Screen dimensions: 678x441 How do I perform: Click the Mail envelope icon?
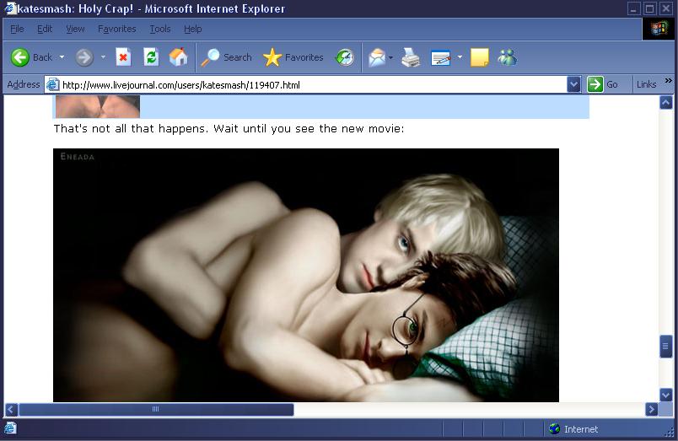(377, 57)
